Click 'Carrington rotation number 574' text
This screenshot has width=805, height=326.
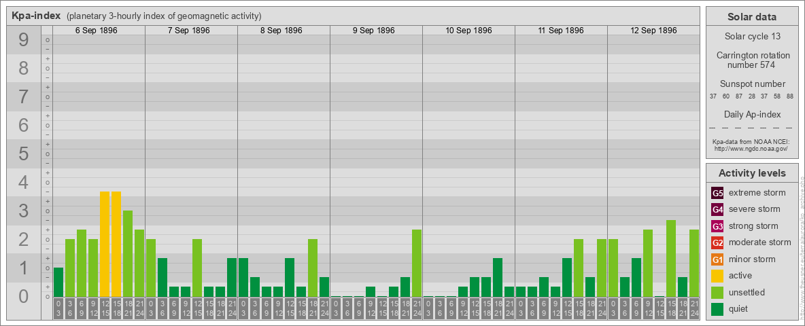click(x=752, y=60)
